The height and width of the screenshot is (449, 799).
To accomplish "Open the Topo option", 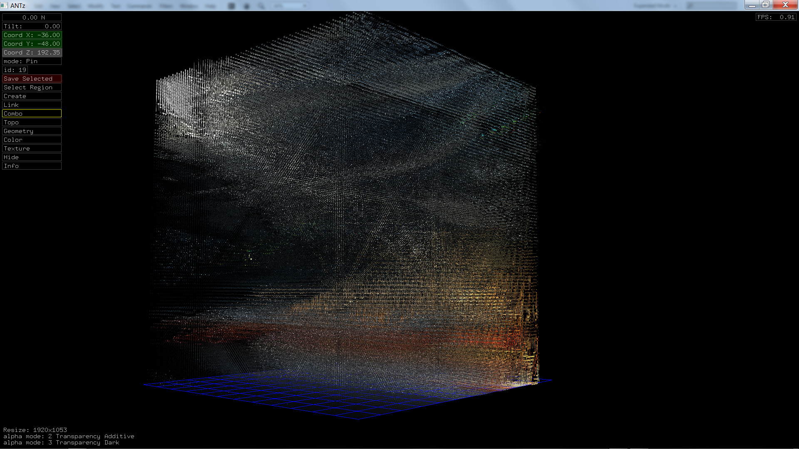I will click(32, 122).
